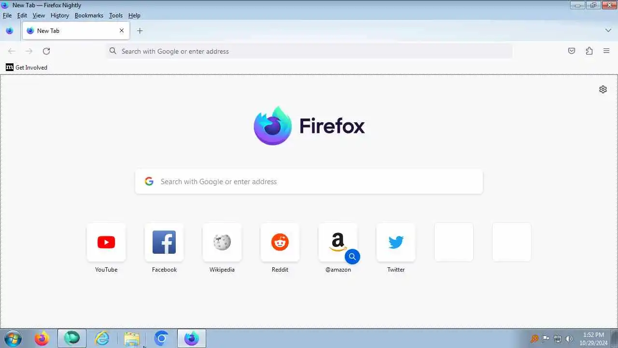
Task: Switch to Firefox Nightly taskbar button
Action: click(192, 339)
